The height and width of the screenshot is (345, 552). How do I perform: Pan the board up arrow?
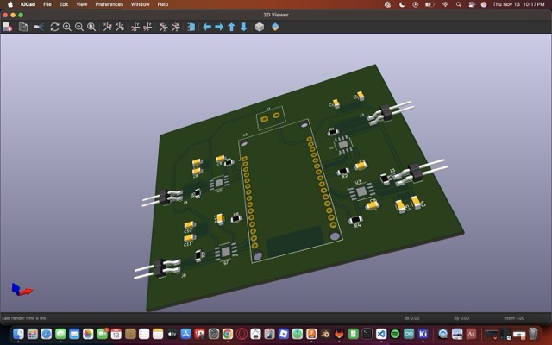click(x=231, y=27)
